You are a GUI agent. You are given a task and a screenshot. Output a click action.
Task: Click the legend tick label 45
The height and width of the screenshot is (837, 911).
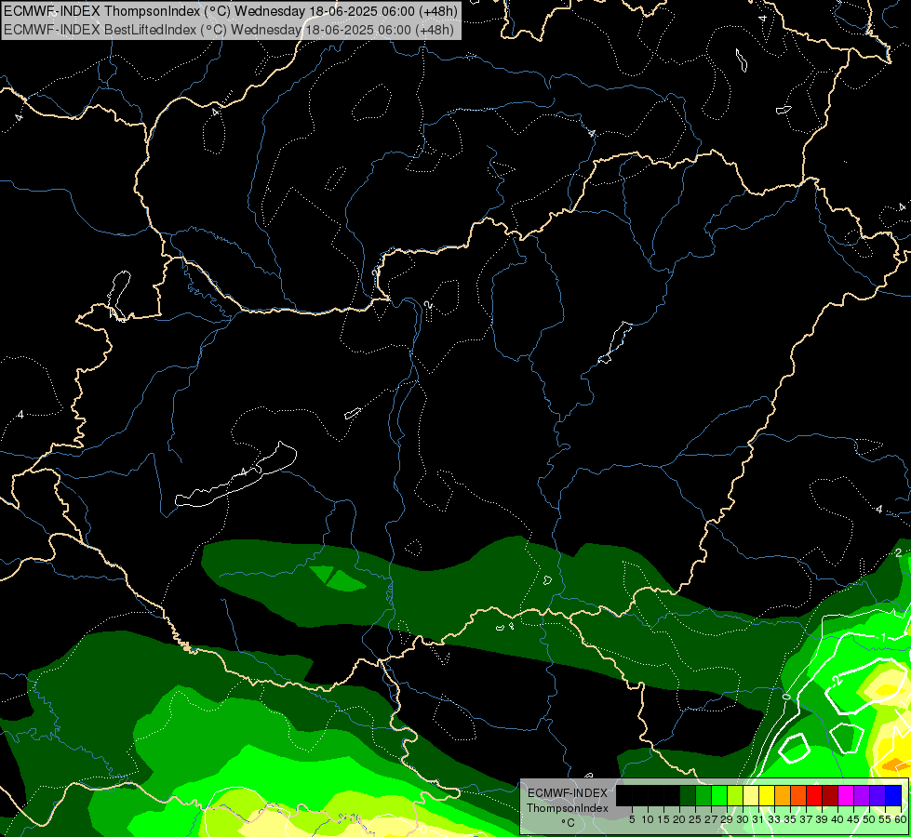[853, 819]
